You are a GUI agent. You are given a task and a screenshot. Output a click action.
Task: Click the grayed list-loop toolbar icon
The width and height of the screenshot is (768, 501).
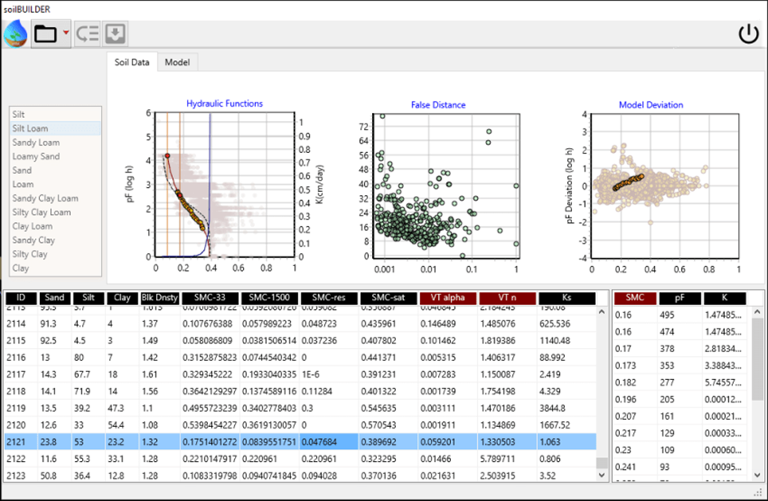click(87, 34)
